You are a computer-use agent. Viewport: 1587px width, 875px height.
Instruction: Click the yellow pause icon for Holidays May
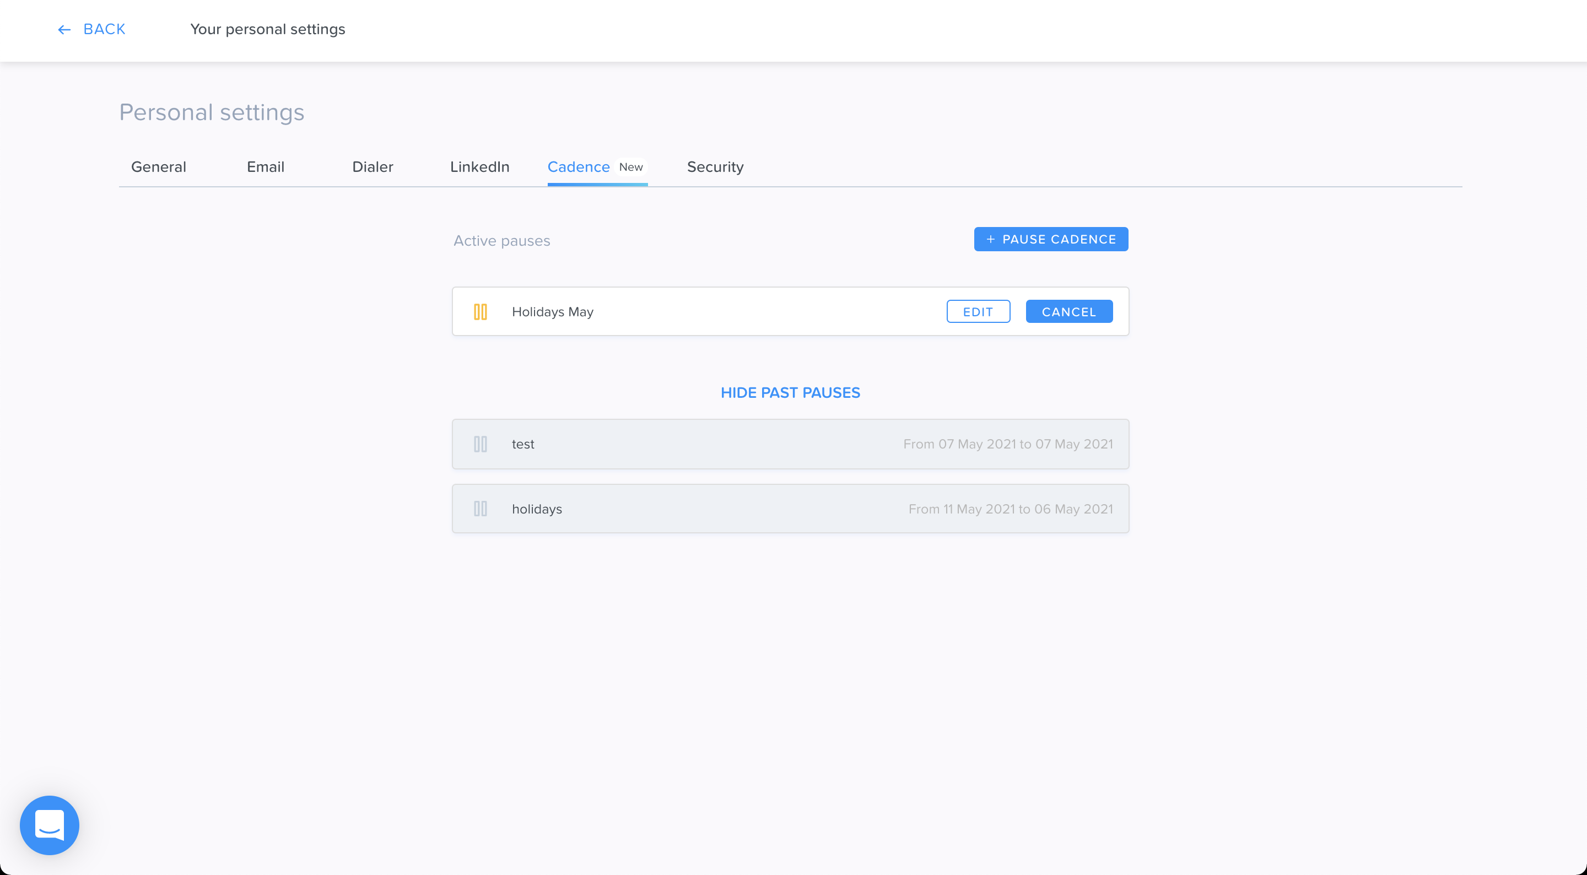click(480, 312)
